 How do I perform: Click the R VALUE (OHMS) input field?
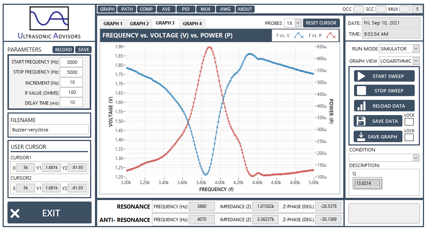coord(71,92)
